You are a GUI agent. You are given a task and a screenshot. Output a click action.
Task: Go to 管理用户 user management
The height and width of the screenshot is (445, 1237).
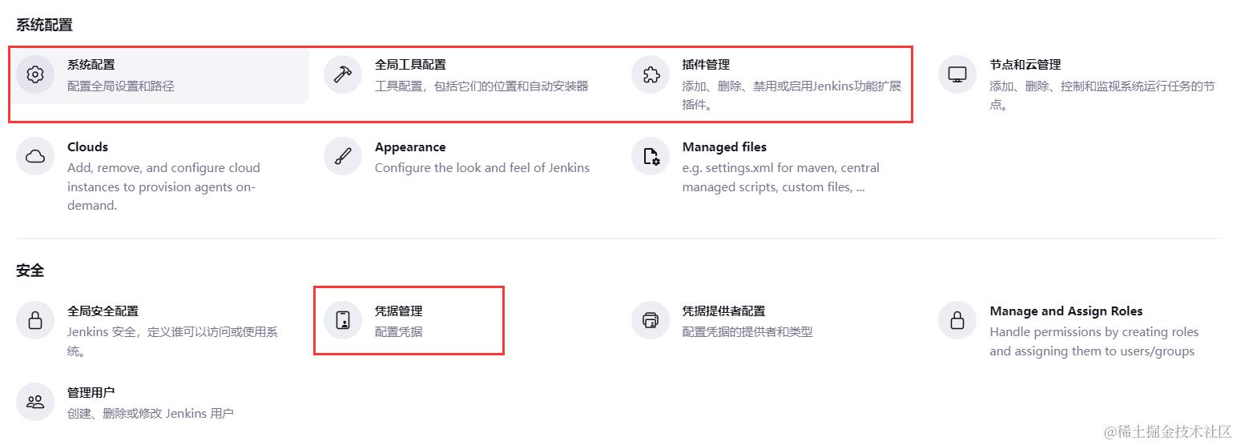point(91,393)
